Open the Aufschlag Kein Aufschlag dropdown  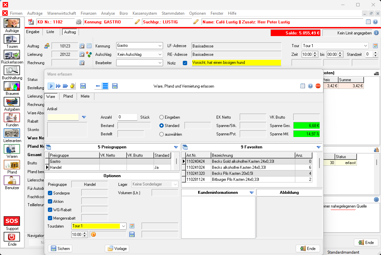(x=160, y=54)
